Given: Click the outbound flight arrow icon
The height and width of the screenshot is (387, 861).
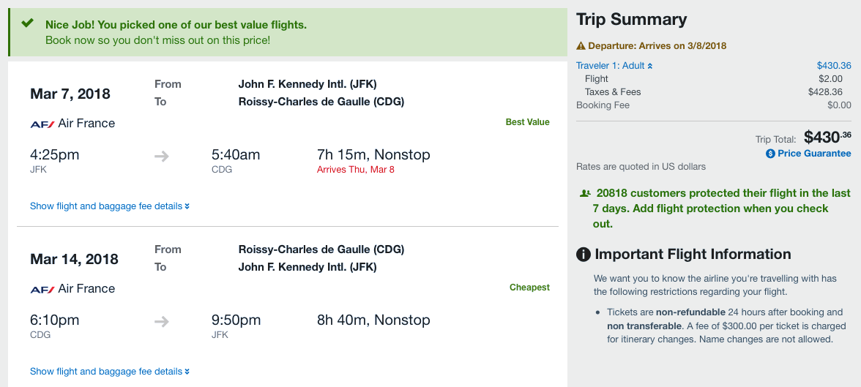Looking at the screenshot, I should pyautogui.click(x=162, y=156).
